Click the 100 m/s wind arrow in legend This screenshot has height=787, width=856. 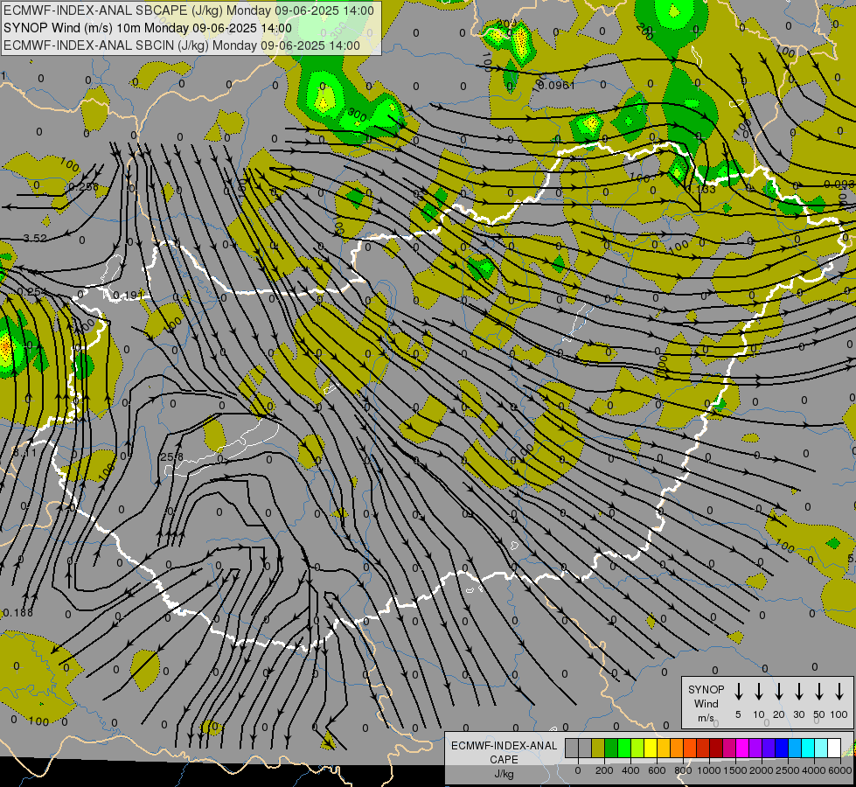coord(839,692)
